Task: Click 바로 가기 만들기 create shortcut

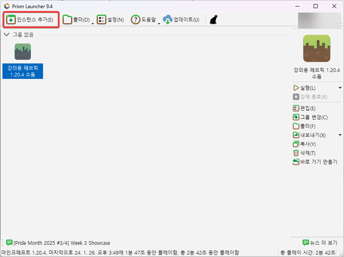Action: coord(315,162)
